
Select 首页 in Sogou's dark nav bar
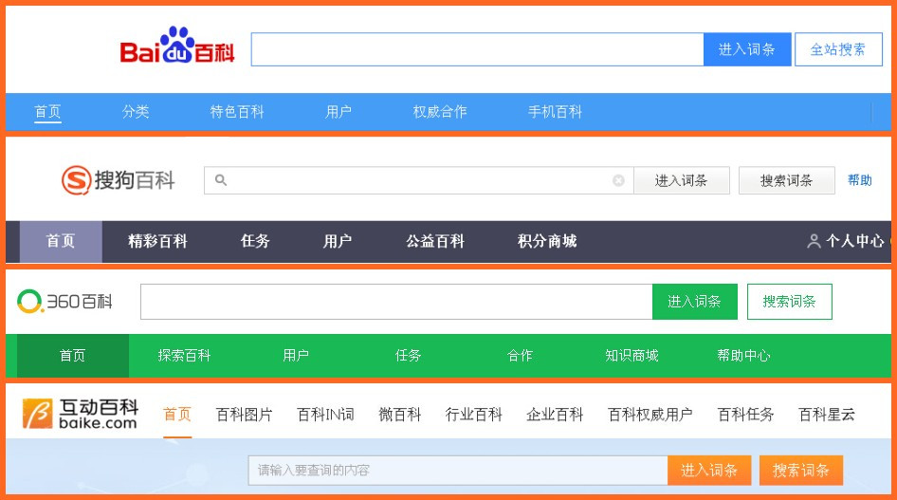[61, 241]
